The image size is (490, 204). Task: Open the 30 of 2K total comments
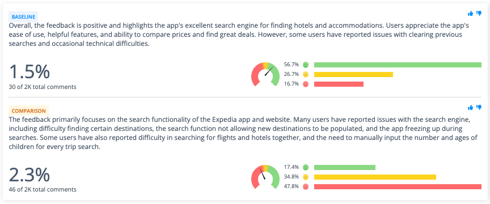(x=43, y=87)
